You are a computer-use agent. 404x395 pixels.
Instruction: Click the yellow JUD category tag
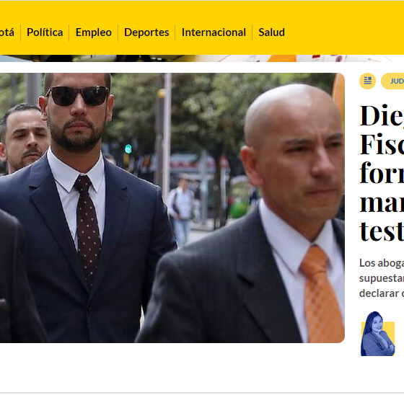pos(392,81)
